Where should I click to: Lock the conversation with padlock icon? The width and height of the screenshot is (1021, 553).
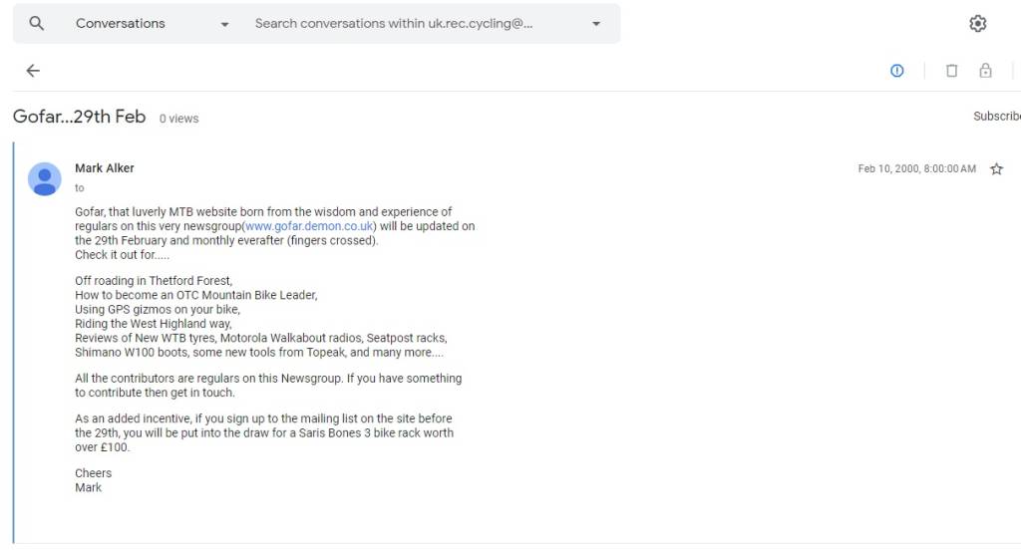click(985, 71)
